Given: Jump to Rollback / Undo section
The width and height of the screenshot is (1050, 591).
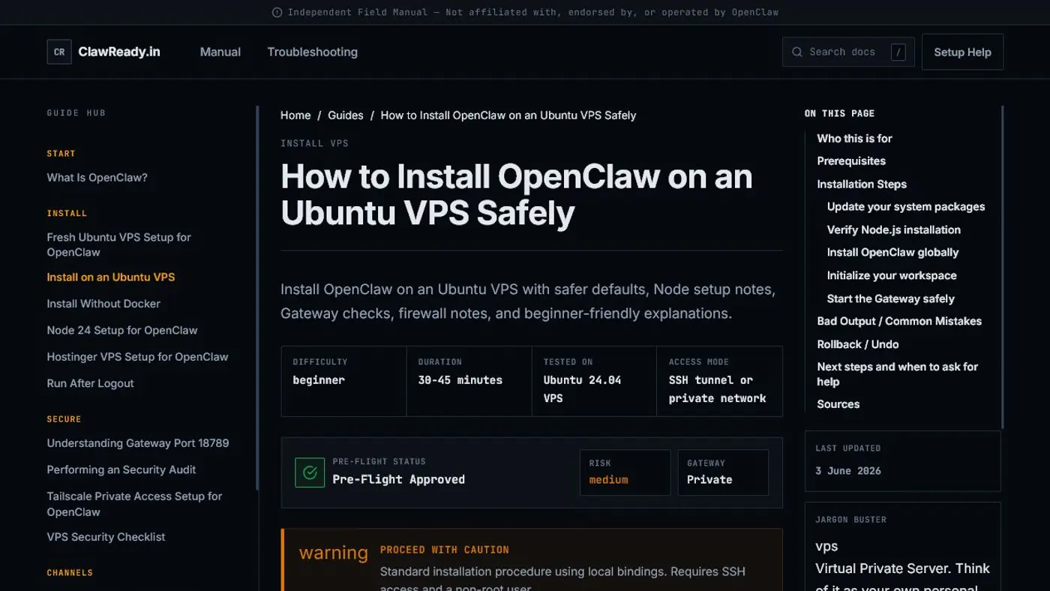Looking at the screenshot, I should click(x=857, y=344).
